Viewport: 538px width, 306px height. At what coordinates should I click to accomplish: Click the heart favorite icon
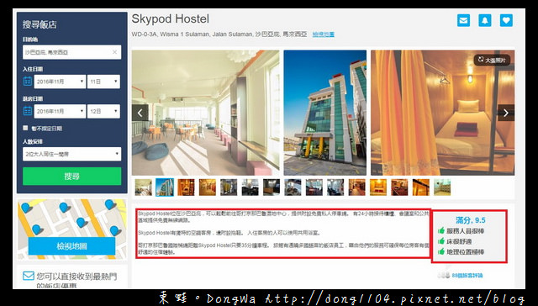pyautogui.click(x=506, y=20)
